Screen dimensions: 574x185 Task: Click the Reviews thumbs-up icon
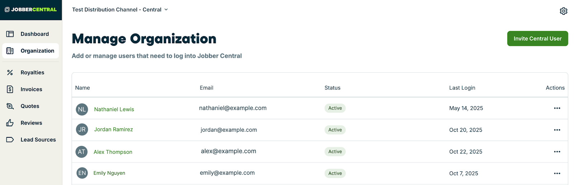tap(10, 123)
